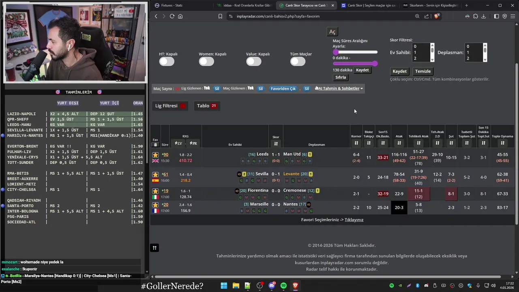This screenshot has width=519, height=292.
Task: Open browser home page
Action: tap(180, 16)
